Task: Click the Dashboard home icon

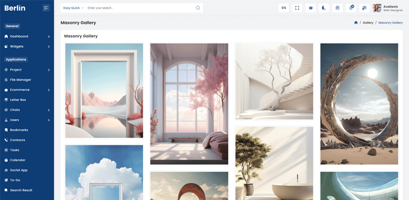Action: 6,36
